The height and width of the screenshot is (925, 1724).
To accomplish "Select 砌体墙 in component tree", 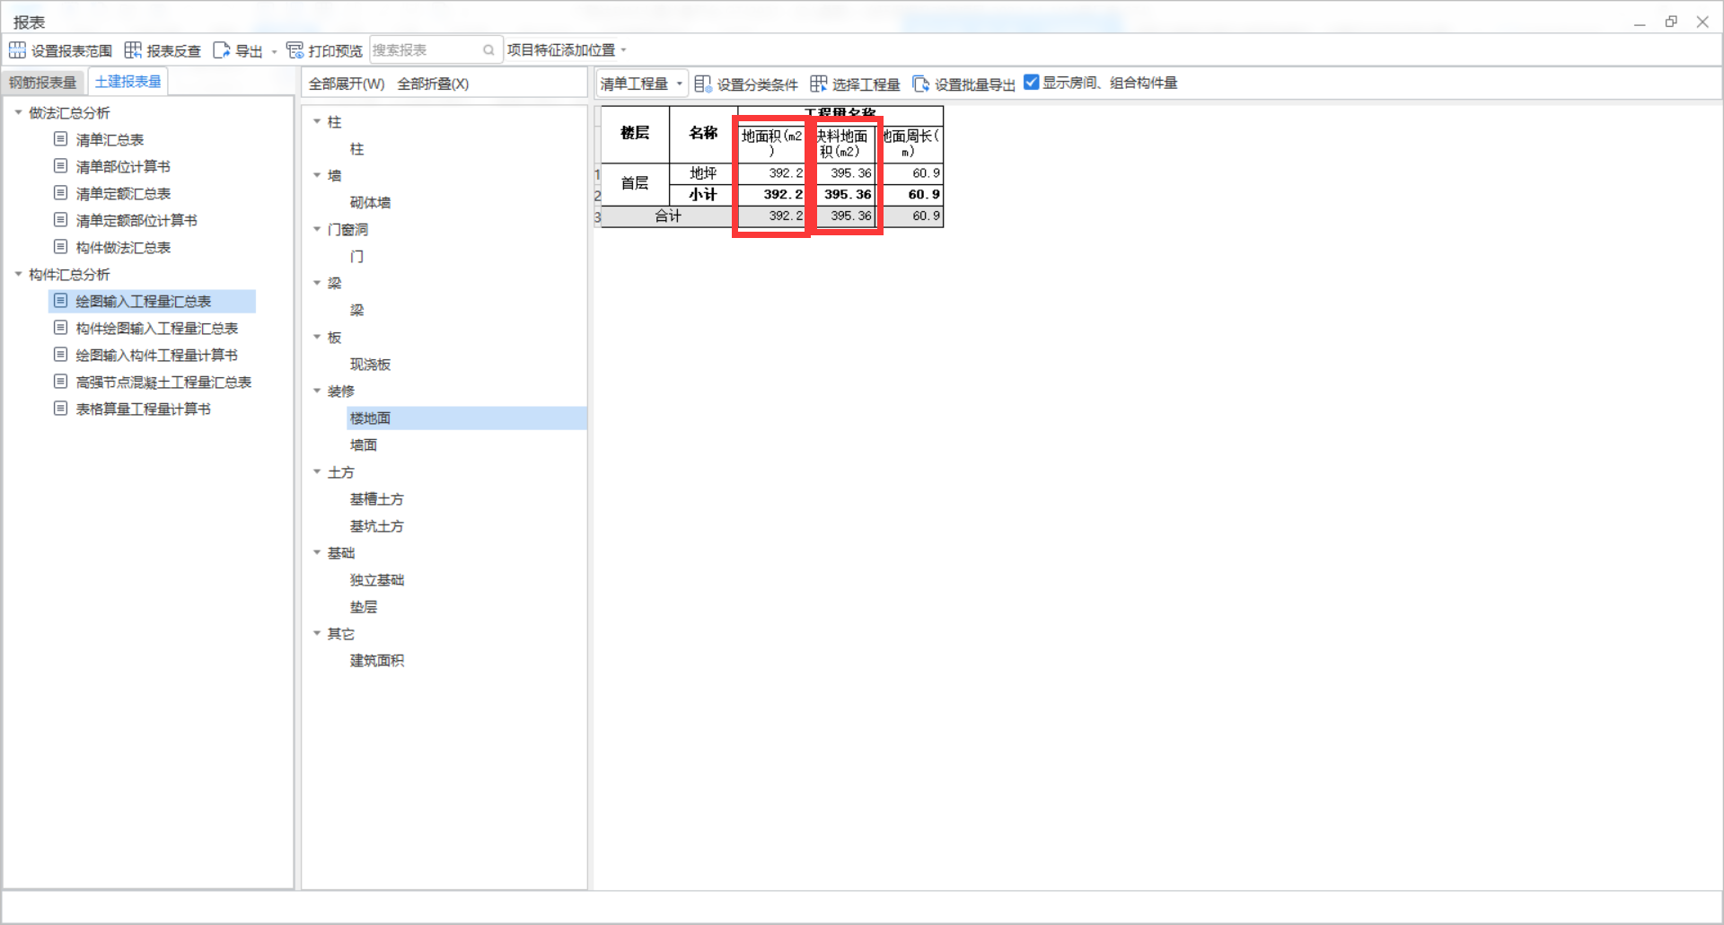I will click(370, 203).
